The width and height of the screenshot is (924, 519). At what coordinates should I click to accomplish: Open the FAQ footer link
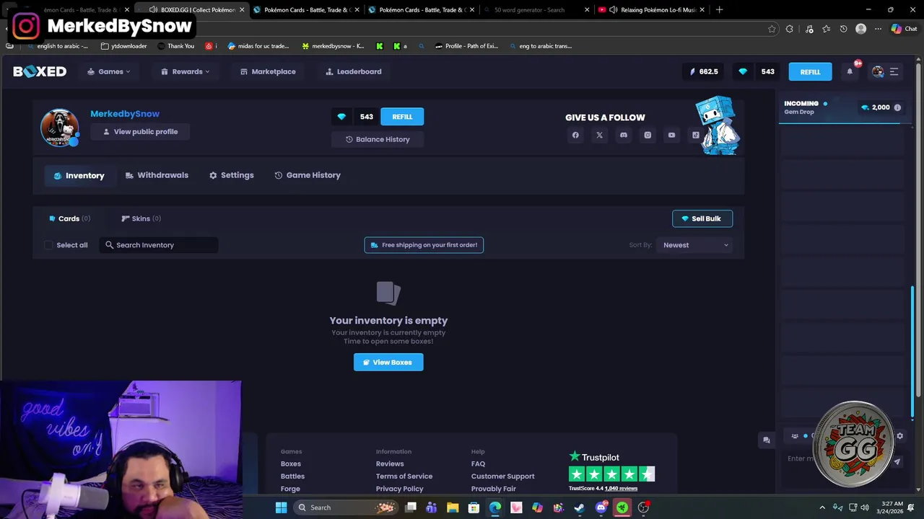coord(478,463)
